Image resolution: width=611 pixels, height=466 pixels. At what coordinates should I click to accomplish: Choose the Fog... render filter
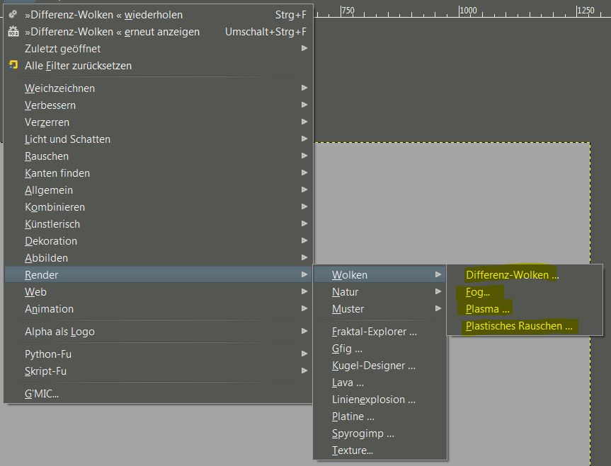coord(477,292)
